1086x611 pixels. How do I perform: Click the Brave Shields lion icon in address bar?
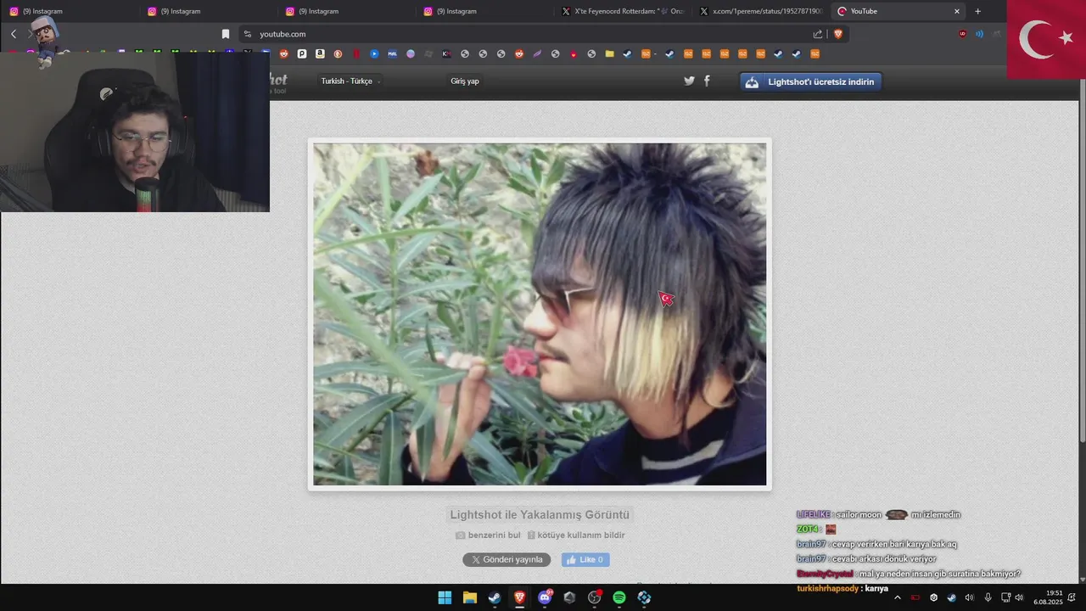click(x=838, y=34)
